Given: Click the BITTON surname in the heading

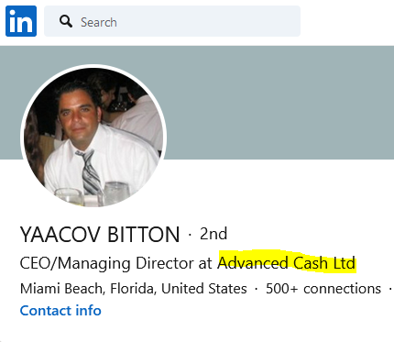Looking at the screenshot, I should 144,235.
